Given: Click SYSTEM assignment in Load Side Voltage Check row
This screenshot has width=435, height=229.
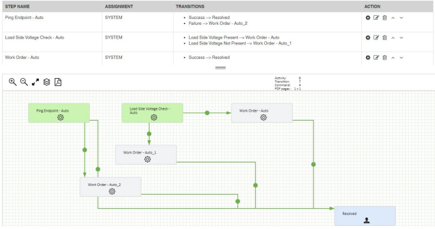Looking at the screenshot, I should pos(113,37).
